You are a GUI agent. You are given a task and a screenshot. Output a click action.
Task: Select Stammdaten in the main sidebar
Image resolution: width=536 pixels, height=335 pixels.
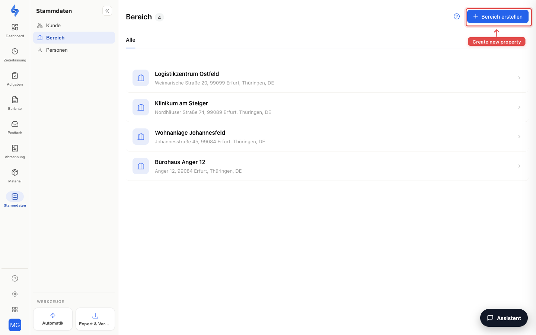(15, 200)
